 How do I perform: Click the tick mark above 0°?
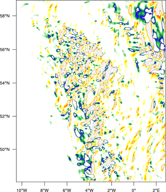click(x=134, y=184)
